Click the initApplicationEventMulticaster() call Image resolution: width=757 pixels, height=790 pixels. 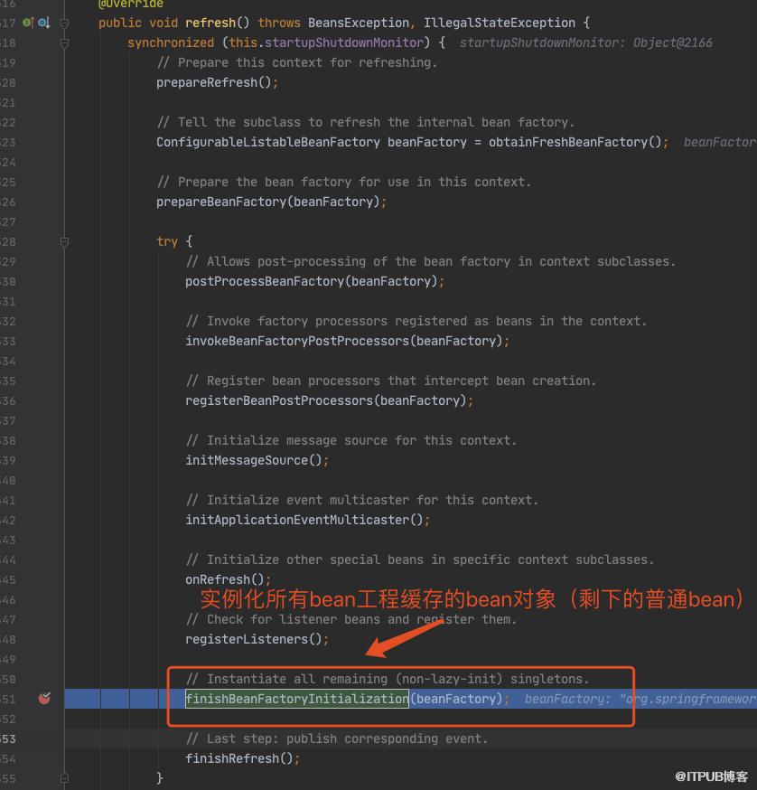(x=304, y=520)
